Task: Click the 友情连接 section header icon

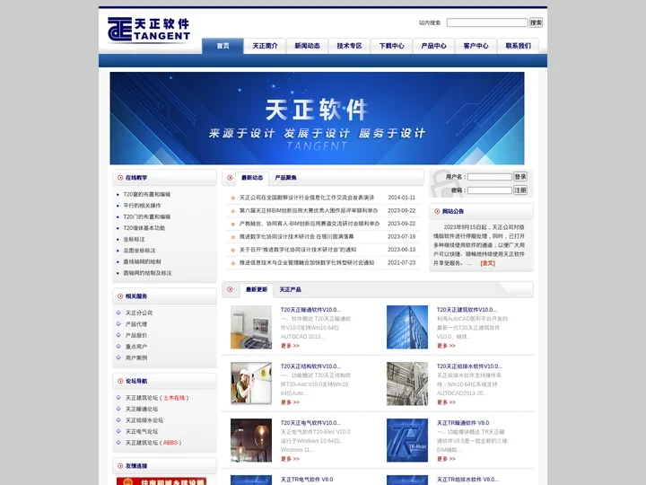Action: (x=120, y=466)
